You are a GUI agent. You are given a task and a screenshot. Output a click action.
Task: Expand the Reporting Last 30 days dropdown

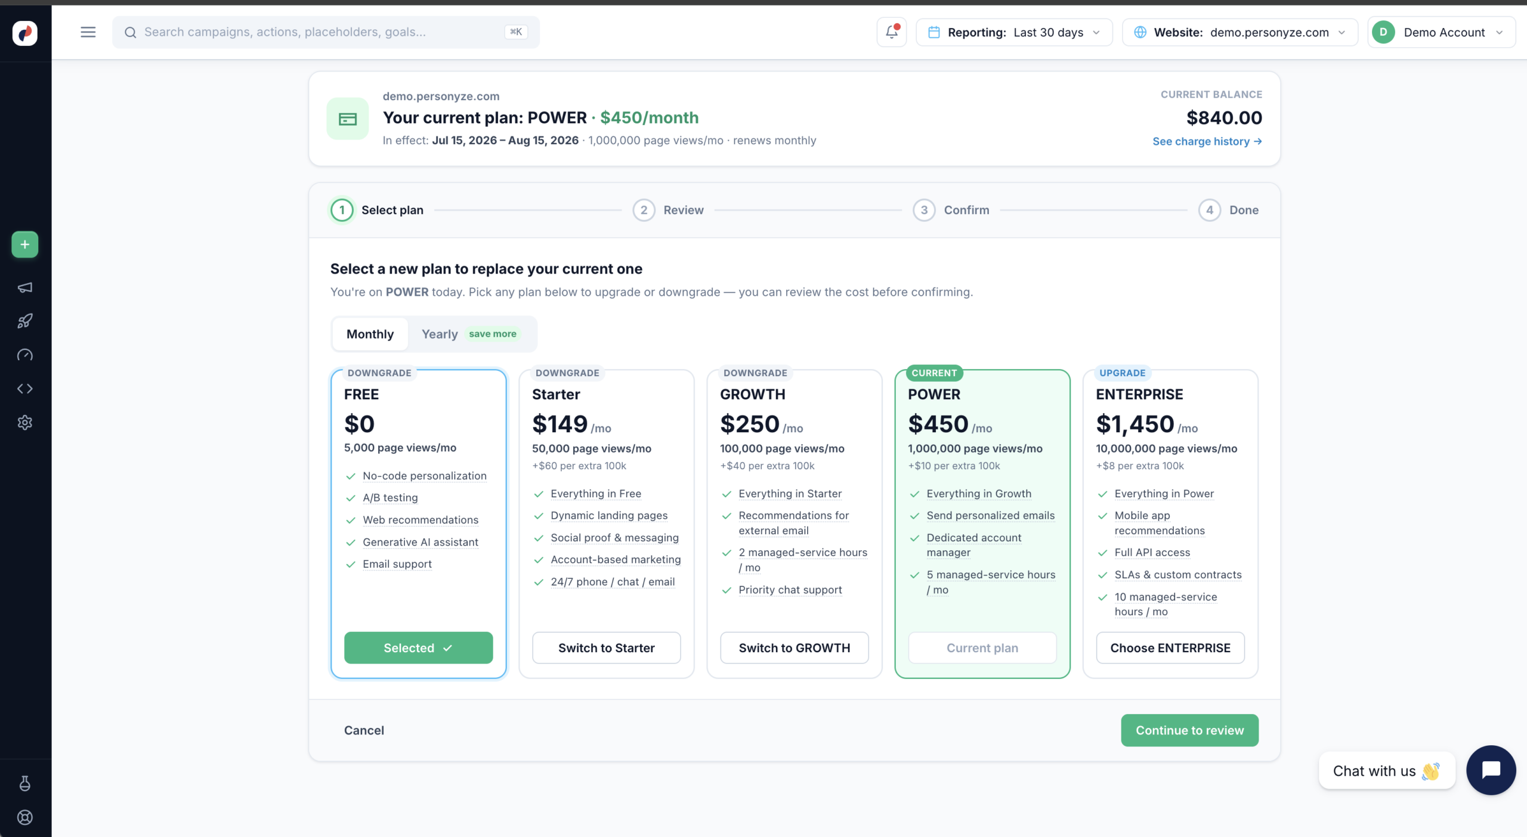pyautogui.click(x=1014, y=32)
